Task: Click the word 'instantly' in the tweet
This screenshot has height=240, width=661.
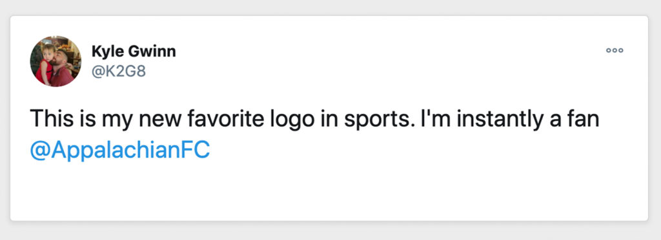Action: pos(498,120)
